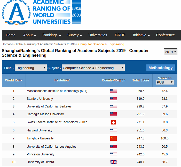This screenshot has height=167, width=181.
Task: Click the Methodology button
Action: (x=160, y=68)
